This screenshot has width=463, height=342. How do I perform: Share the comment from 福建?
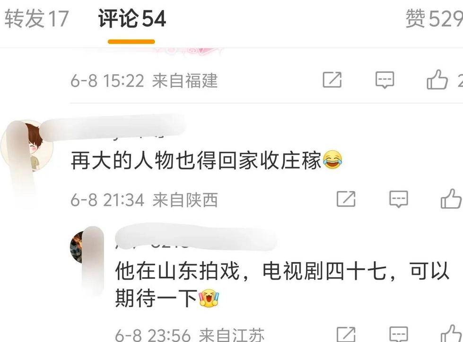[x=332, y=80]
